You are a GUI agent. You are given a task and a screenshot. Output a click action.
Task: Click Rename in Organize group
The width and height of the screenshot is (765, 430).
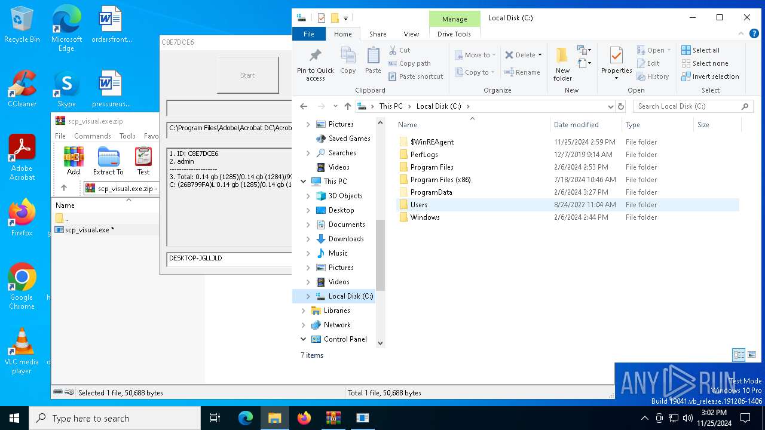coord(522,72)
